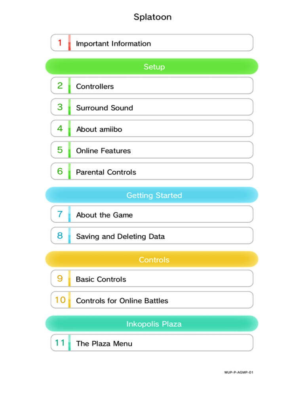Go to Saving and Deleting Data

coord(152,236)
